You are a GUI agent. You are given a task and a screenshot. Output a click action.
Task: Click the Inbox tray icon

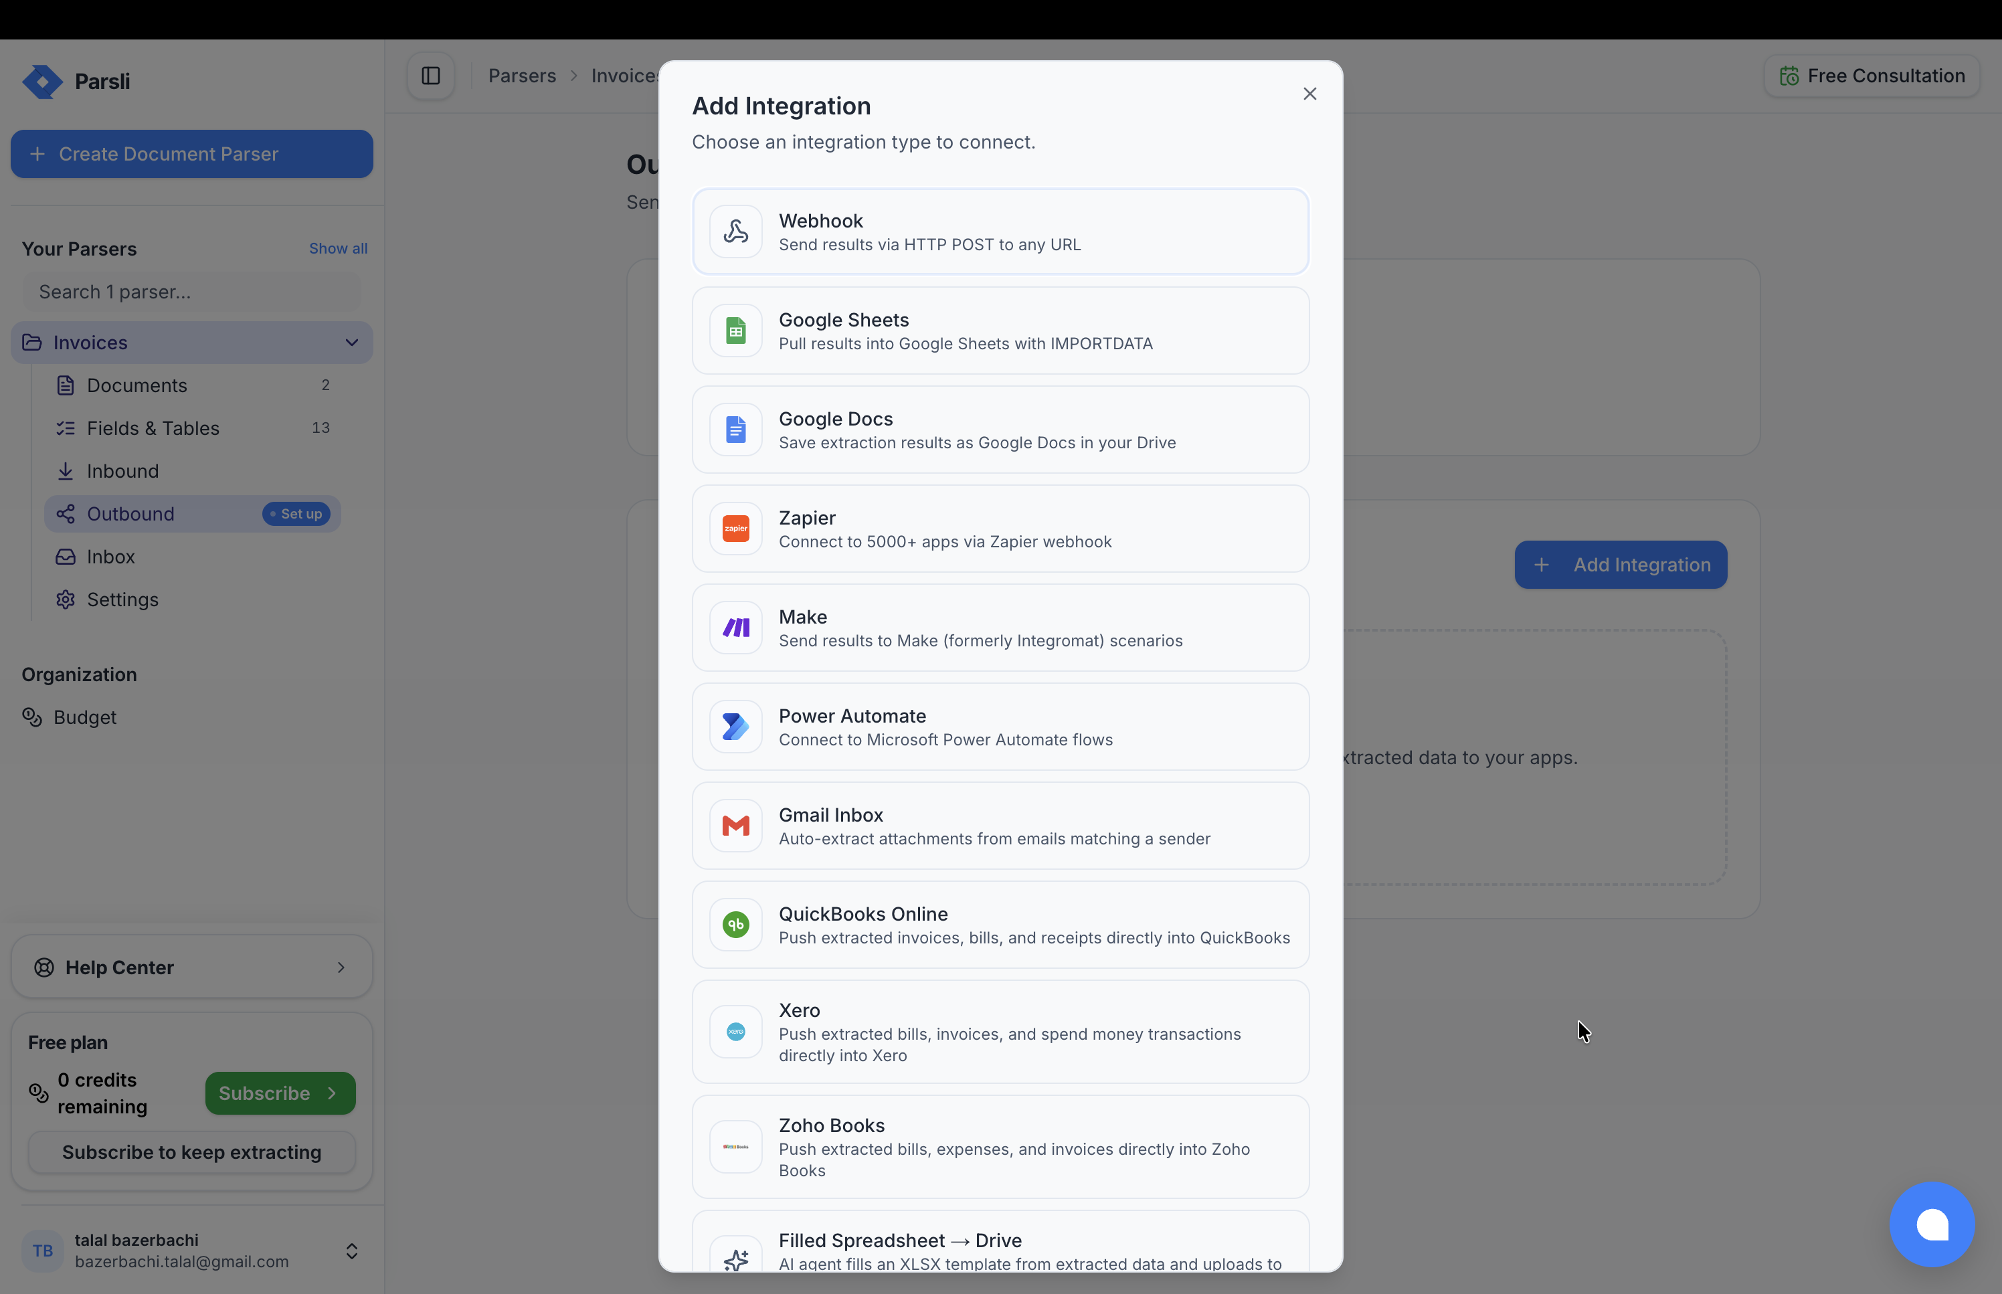(66, 556)
